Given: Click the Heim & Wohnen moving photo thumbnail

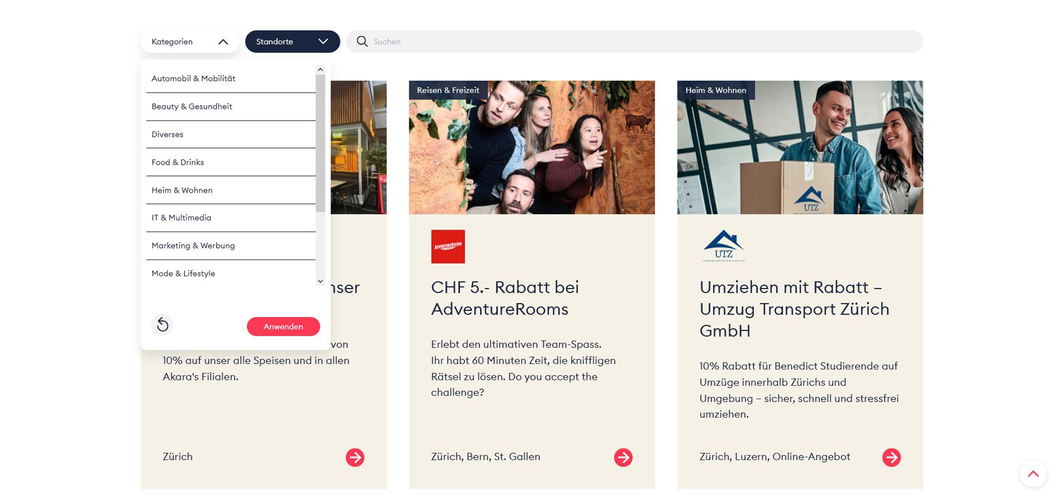Looking at the screenshot, I should 800,147.
